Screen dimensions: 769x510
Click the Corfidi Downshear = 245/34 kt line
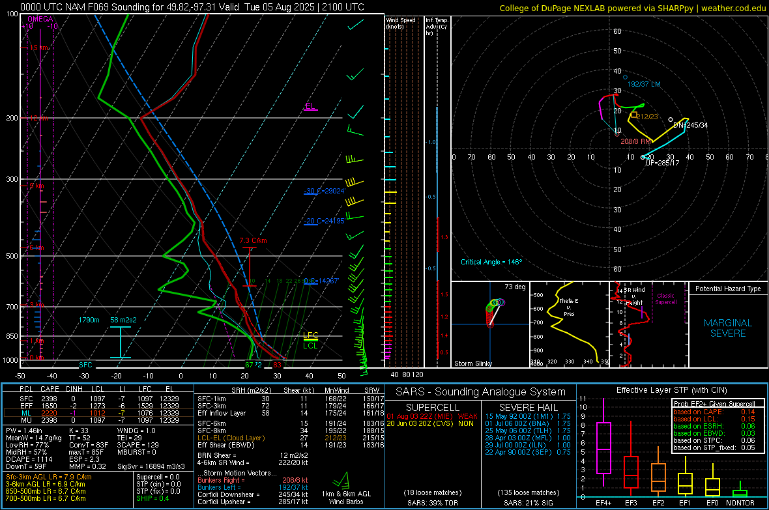coord(253,494)
